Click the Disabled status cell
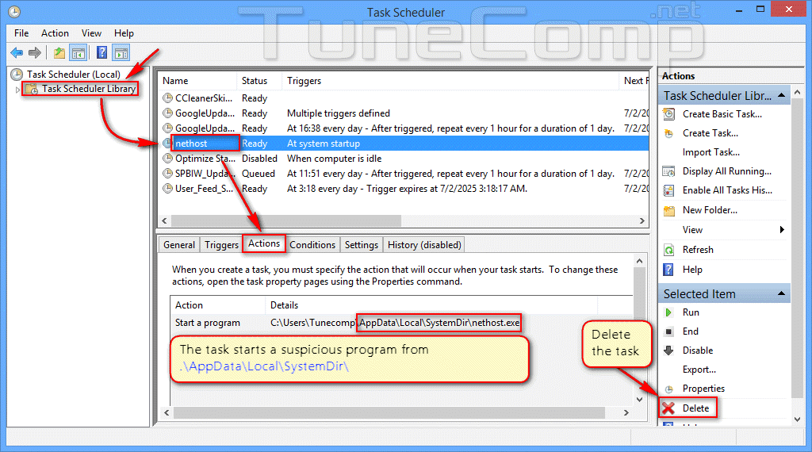Viewport: 812px width, 452px height. coord(259,159)
